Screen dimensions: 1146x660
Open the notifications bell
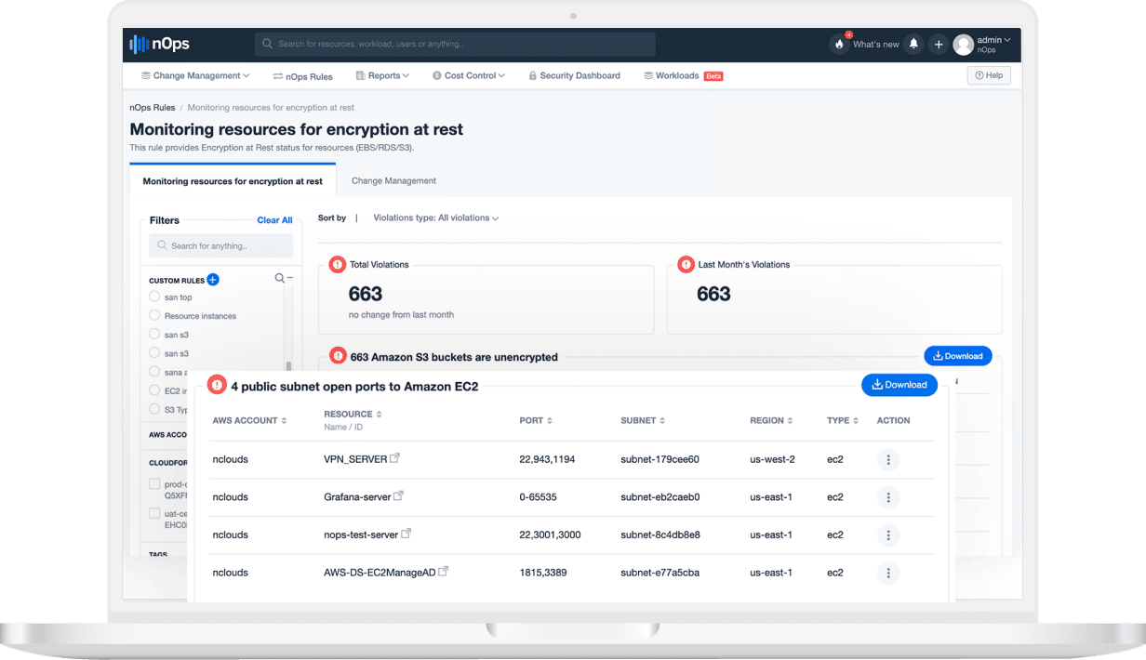pyautogui.click(x=913, y=44)
